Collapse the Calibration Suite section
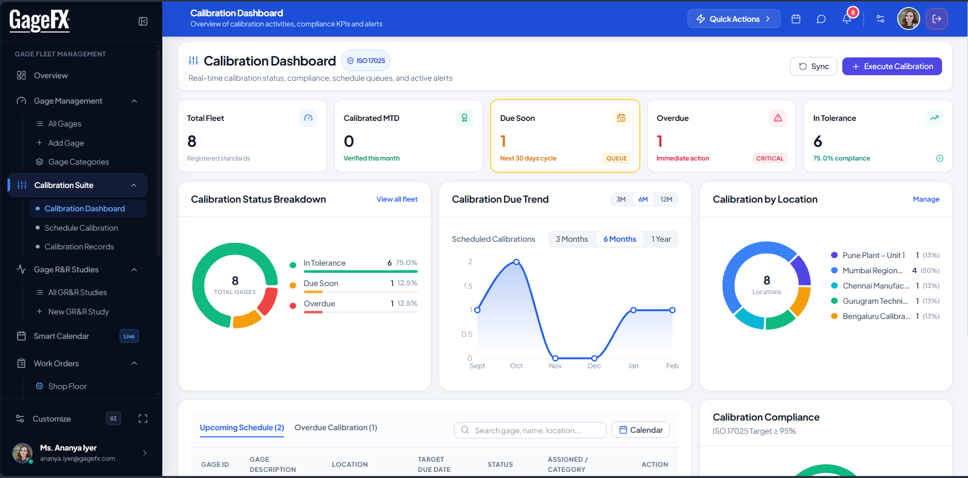968x478 pixels. tap(134, 185)
